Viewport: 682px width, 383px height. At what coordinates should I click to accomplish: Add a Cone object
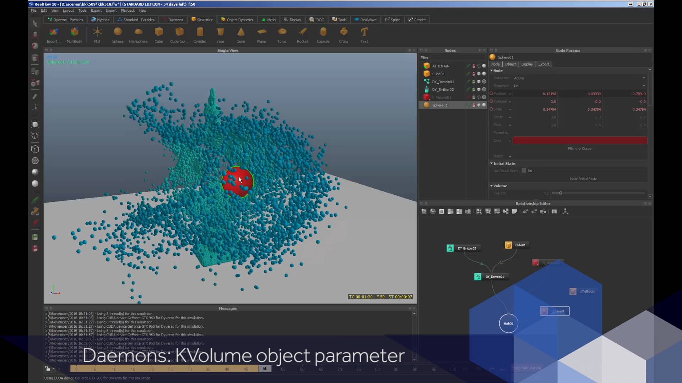(241, 35)
